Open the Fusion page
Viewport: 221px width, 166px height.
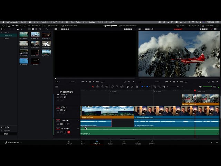[x=110, y=142]
